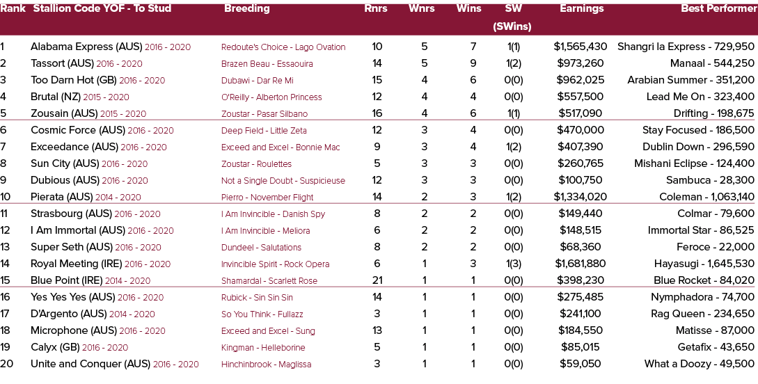Select stallion Super Seth (AUS)
758x384 pixels.
pos(72,247)
